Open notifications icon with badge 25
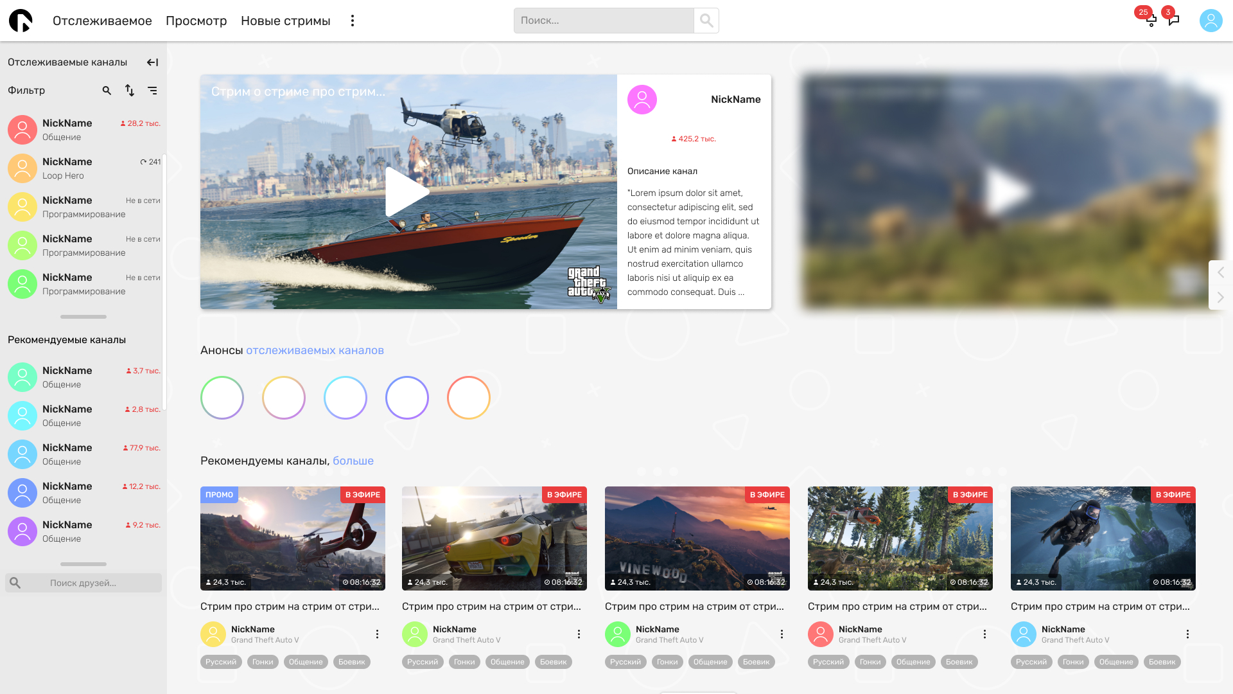Viewport: 1233px width, 694px height. (1151, 20)
